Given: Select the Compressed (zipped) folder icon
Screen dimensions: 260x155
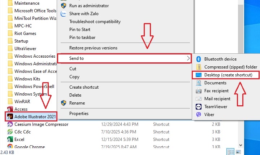Looking at the screenshot, I should [199, 67].
